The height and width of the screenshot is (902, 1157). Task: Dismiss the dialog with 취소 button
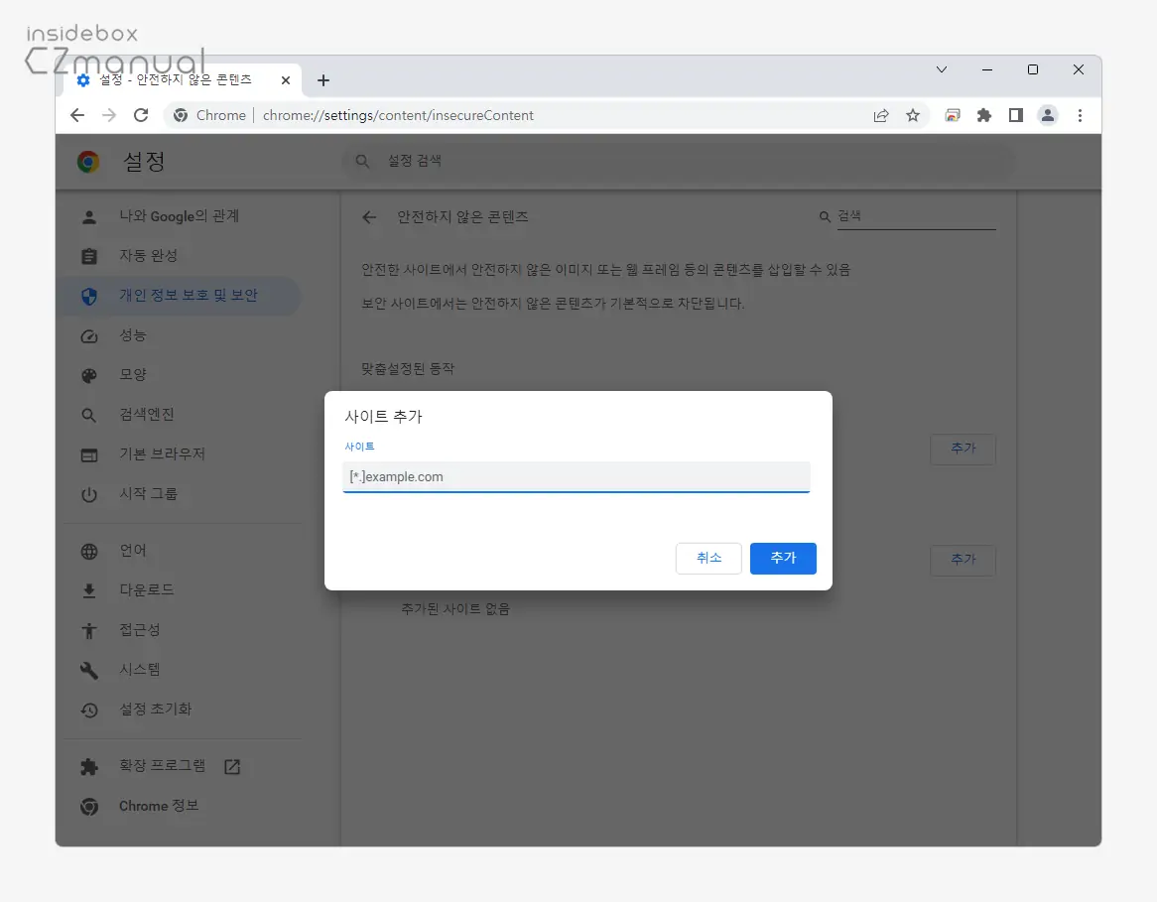coord(708,558)
